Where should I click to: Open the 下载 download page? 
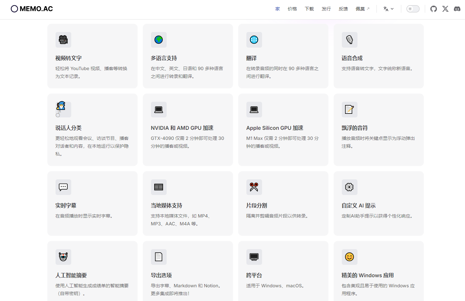pos(309,9)
